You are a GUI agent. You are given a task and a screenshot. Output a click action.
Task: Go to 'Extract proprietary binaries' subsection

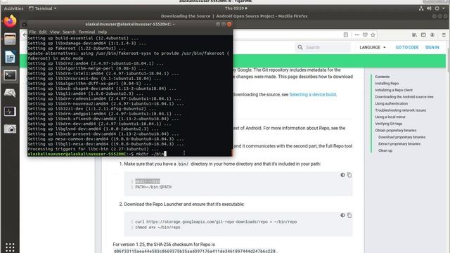pos(399,143)
